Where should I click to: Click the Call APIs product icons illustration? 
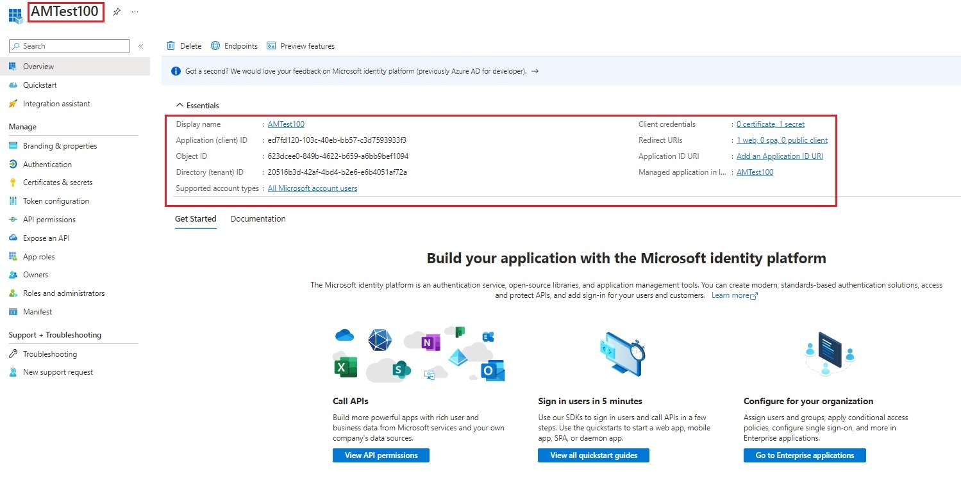[419, 354]
